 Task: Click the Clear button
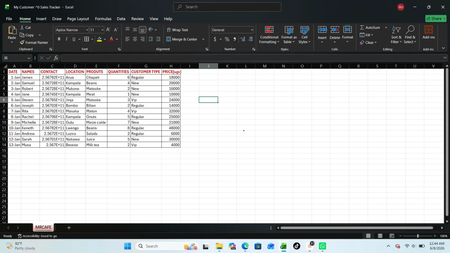click(x=368, y=42)
